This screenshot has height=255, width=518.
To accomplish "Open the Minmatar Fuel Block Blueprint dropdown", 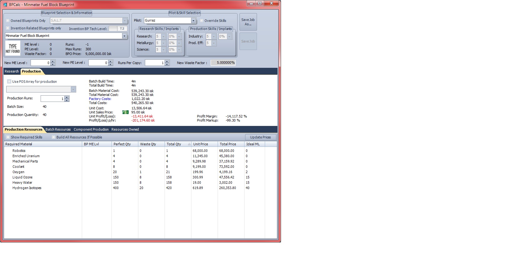I will pos(124,36).
